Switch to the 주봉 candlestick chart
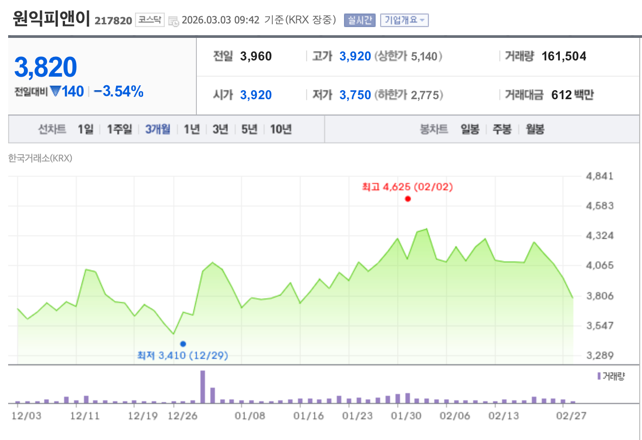The width and height of the screenshot is (642, 440). 502,129
